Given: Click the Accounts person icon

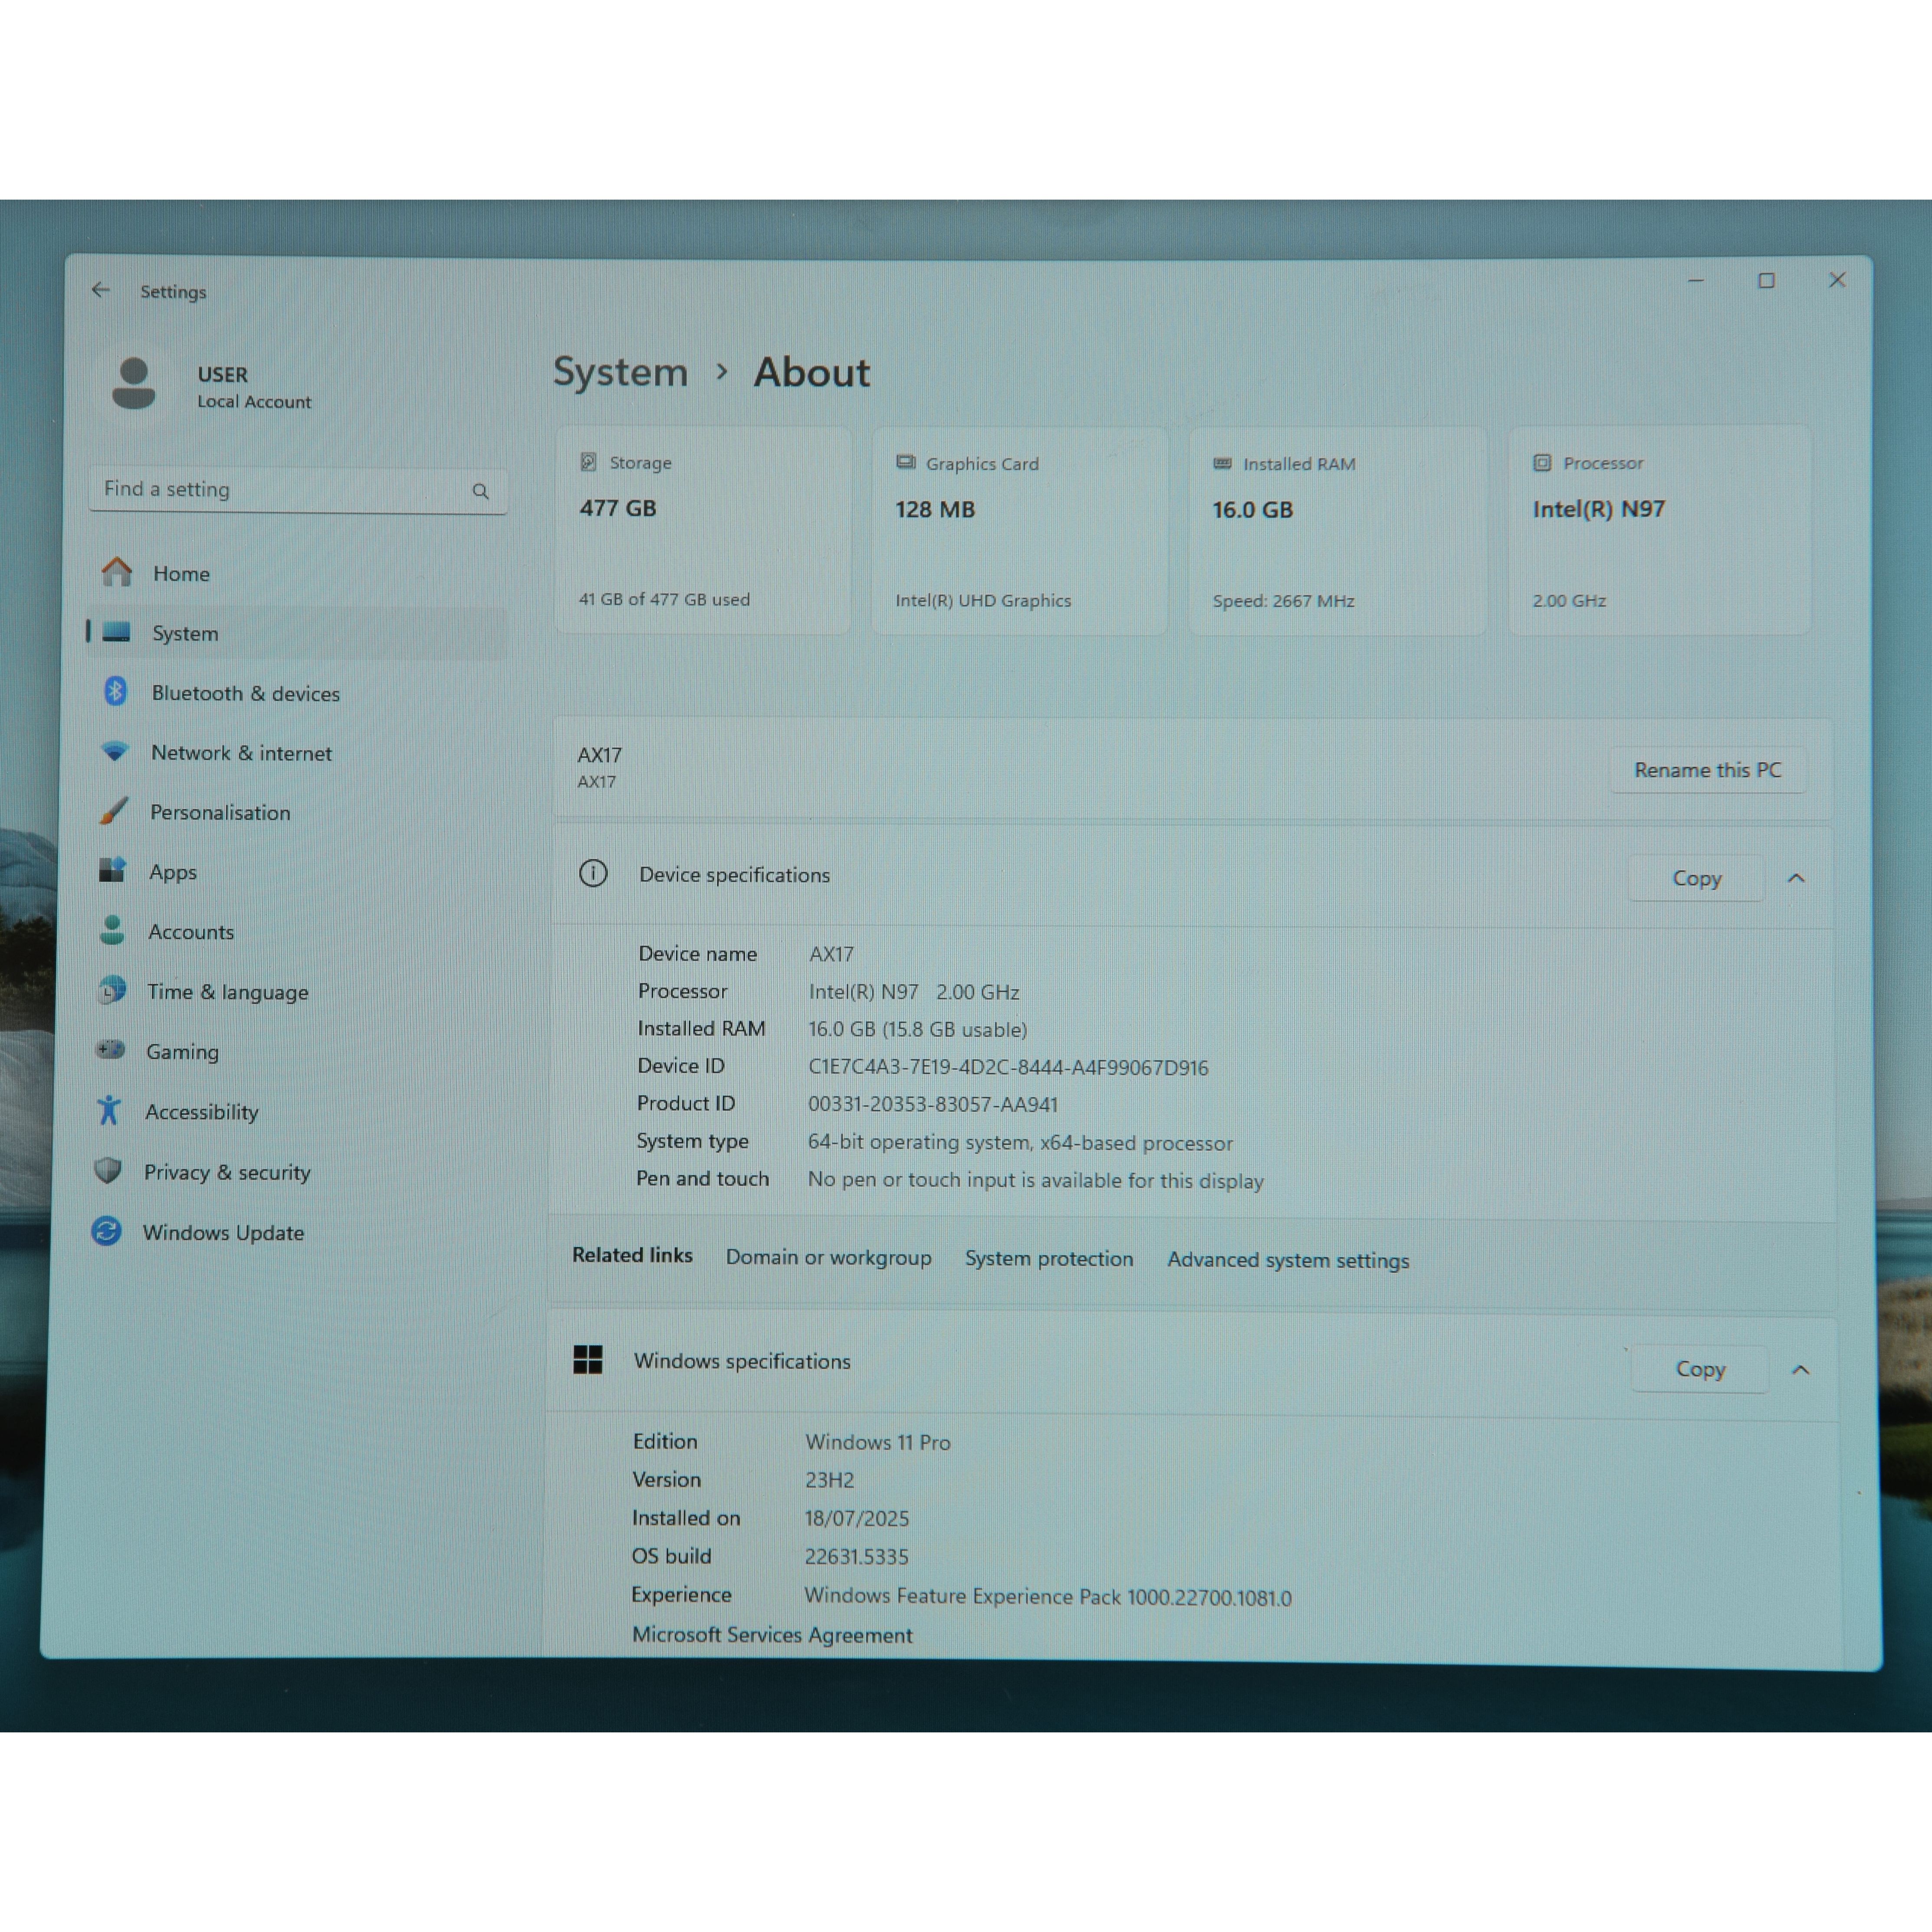Looking at the screenshot, I should click(x=112, y=930).
